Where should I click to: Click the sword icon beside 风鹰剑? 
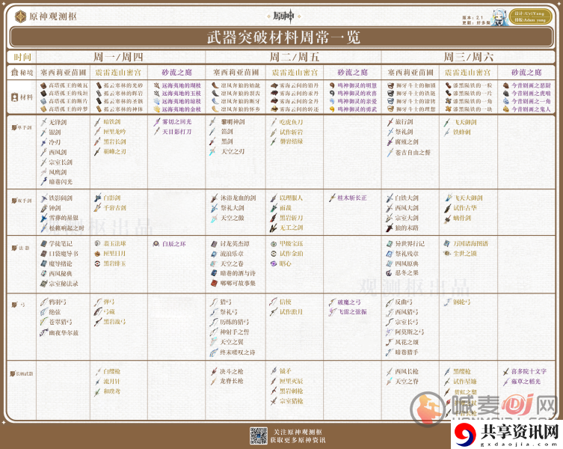[x=43, y=172]
